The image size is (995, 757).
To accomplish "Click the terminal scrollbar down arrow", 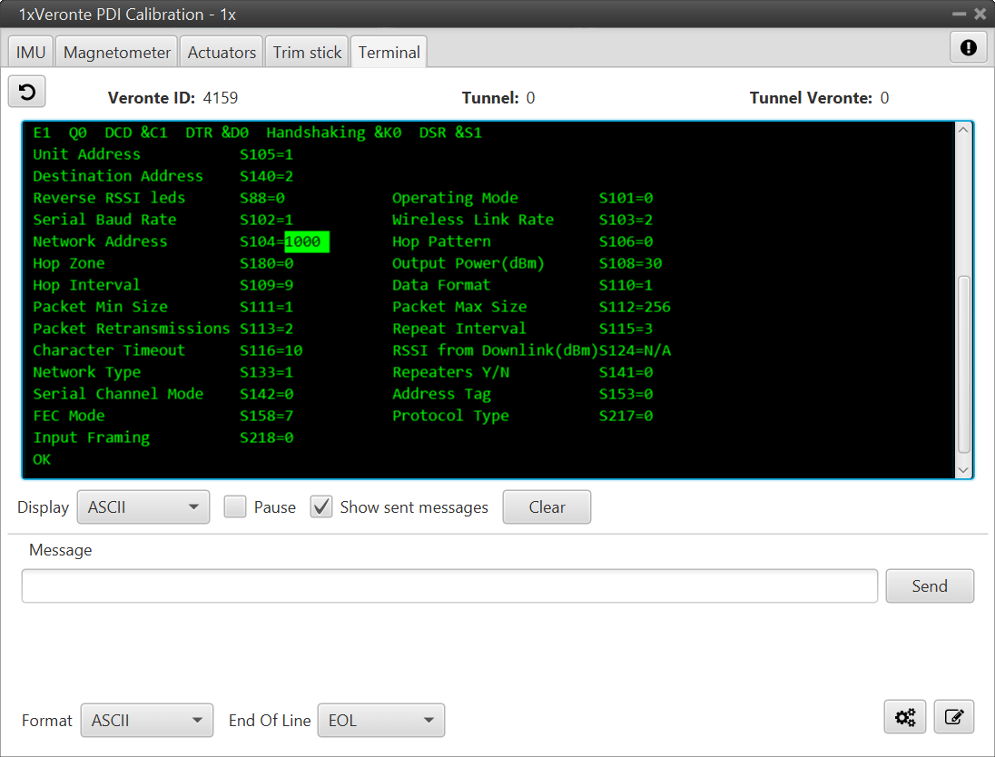I will click(x=963, y=470).
